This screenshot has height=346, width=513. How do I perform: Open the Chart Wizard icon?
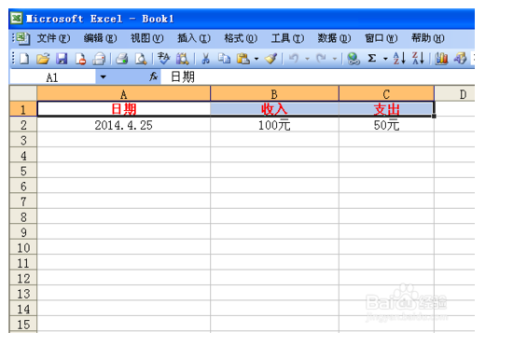pyautogui.click(x=441, y=59)
